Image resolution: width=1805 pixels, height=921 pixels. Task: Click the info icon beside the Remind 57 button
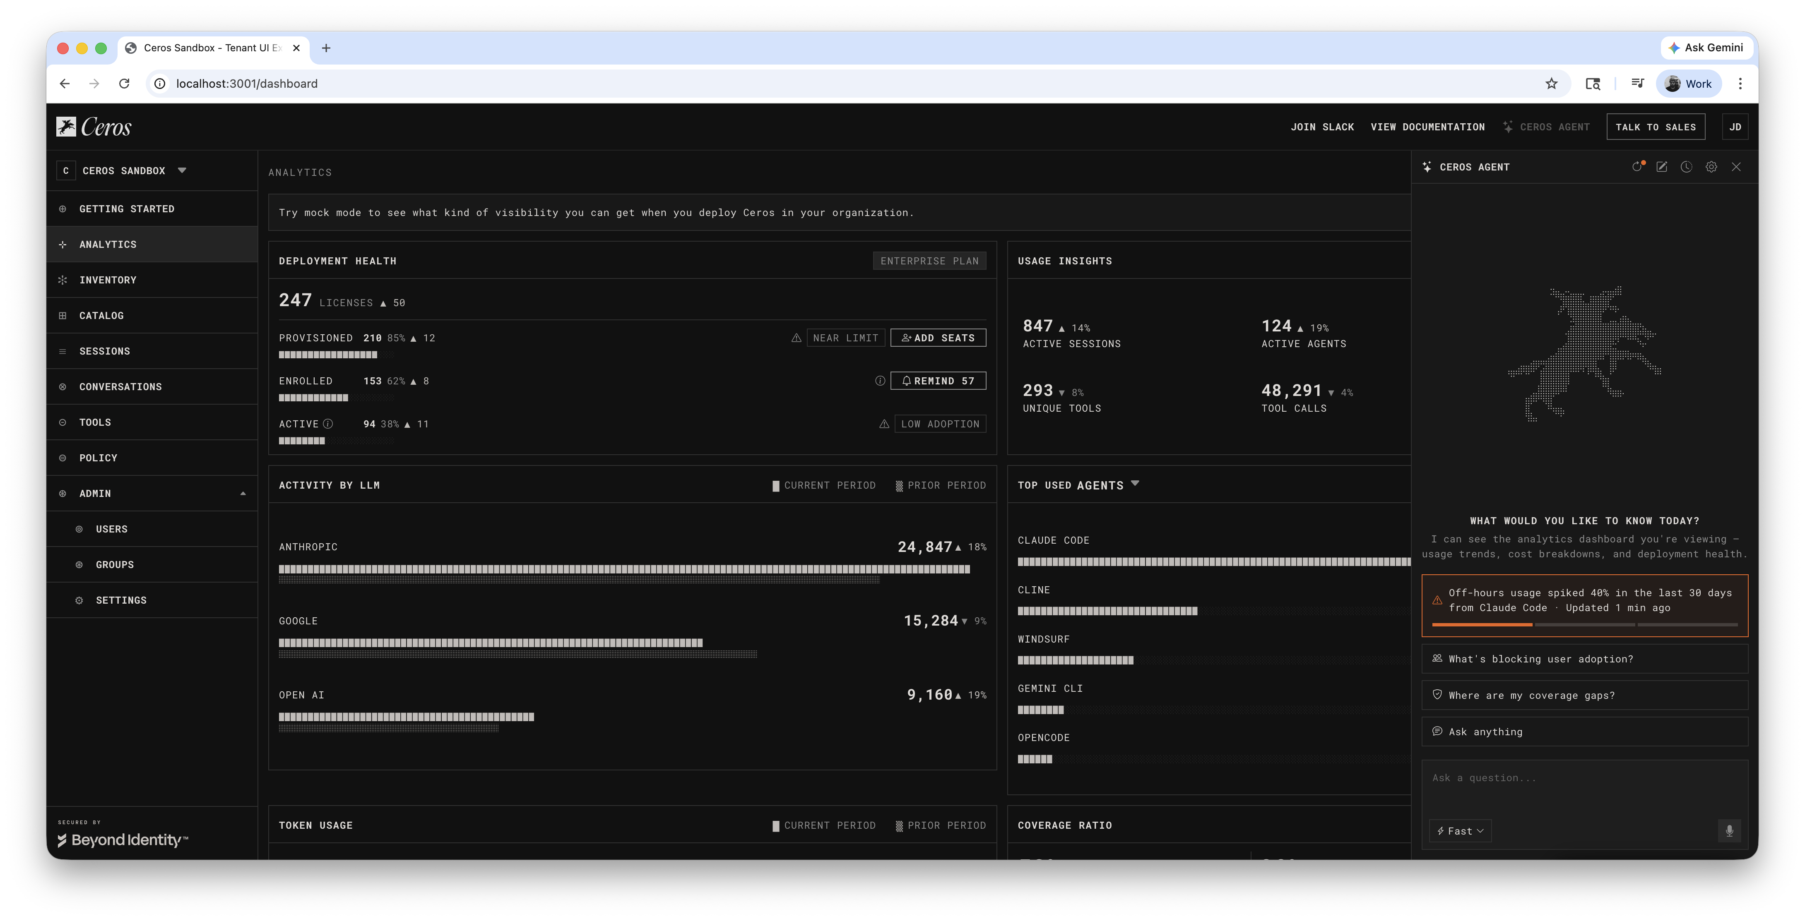880,381
